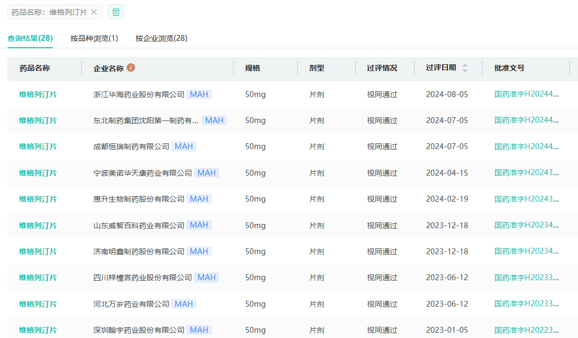Open approval number for 宁波美诺华天康 row
This screenshot has height=338, width=578.
[x=527, y=173]
